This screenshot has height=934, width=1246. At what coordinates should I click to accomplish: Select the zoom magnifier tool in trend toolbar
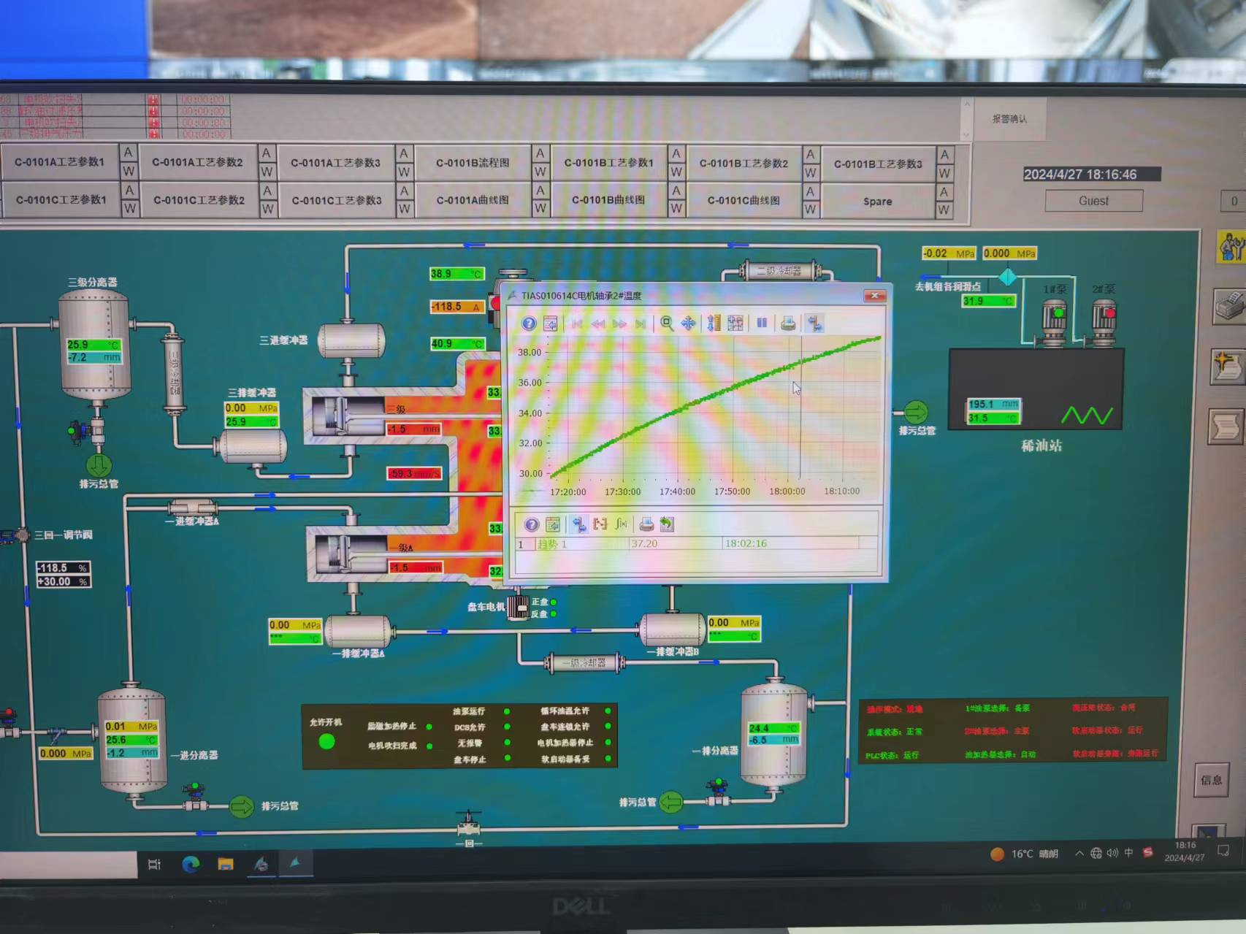pos(666,324)
